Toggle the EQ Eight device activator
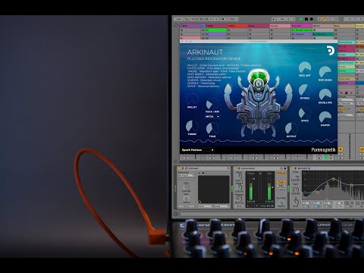Screen dimensions: 364x273 293,168
